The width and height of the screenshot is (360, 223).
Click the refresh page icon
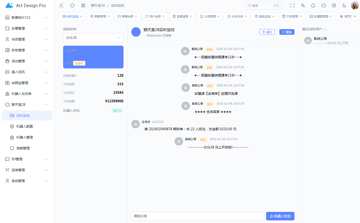72,6
